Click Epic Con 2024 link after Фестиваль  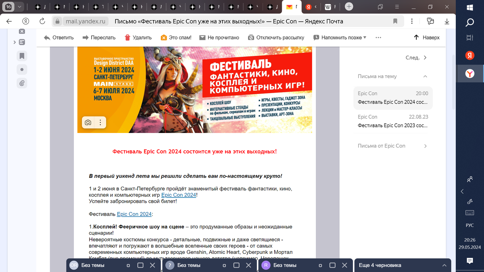click(134, 214)
